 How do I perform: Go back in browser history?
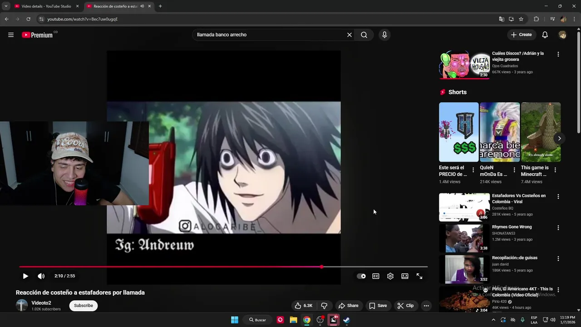6,19
